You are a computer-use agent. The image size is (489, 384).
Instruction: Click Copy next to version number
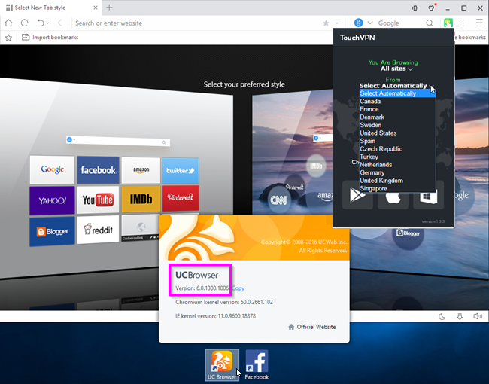(238, 288)
